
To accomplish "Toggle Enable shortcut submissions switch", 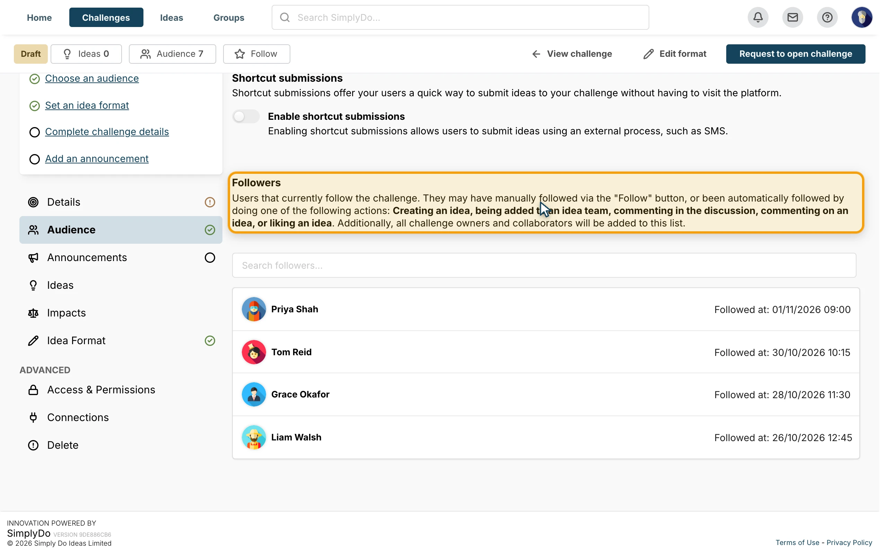I will tap(246, 117).
